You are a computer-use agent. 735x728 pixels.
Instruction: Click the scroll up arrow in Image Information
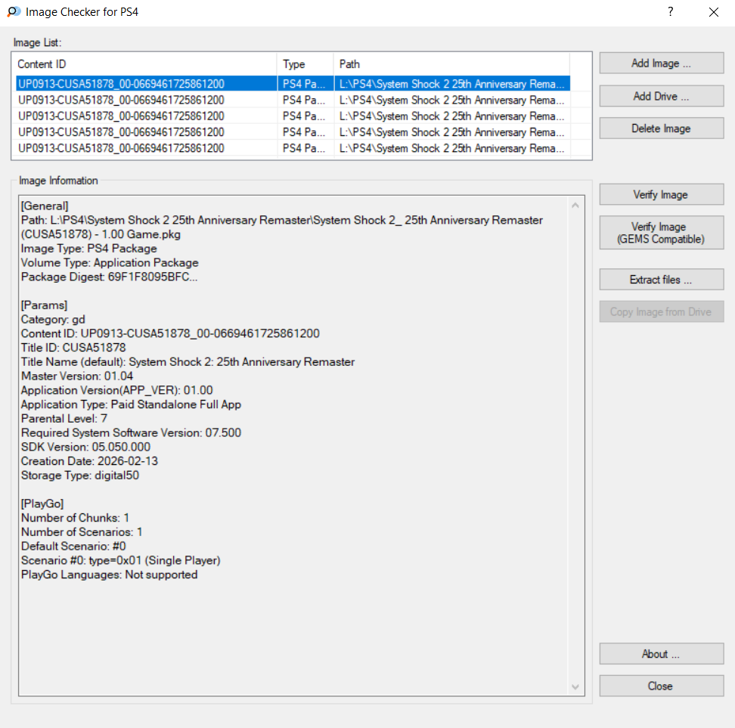(576, 205)
